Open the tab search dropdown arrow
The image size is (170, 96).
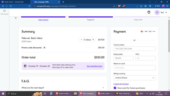(x=150, y=2)
